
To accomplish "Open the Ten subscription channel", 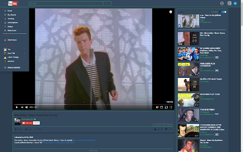I will (9, 49).
